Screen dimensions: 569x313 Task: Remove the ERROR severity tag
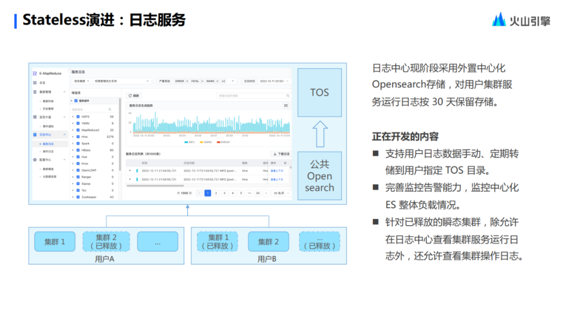(187, 81)
